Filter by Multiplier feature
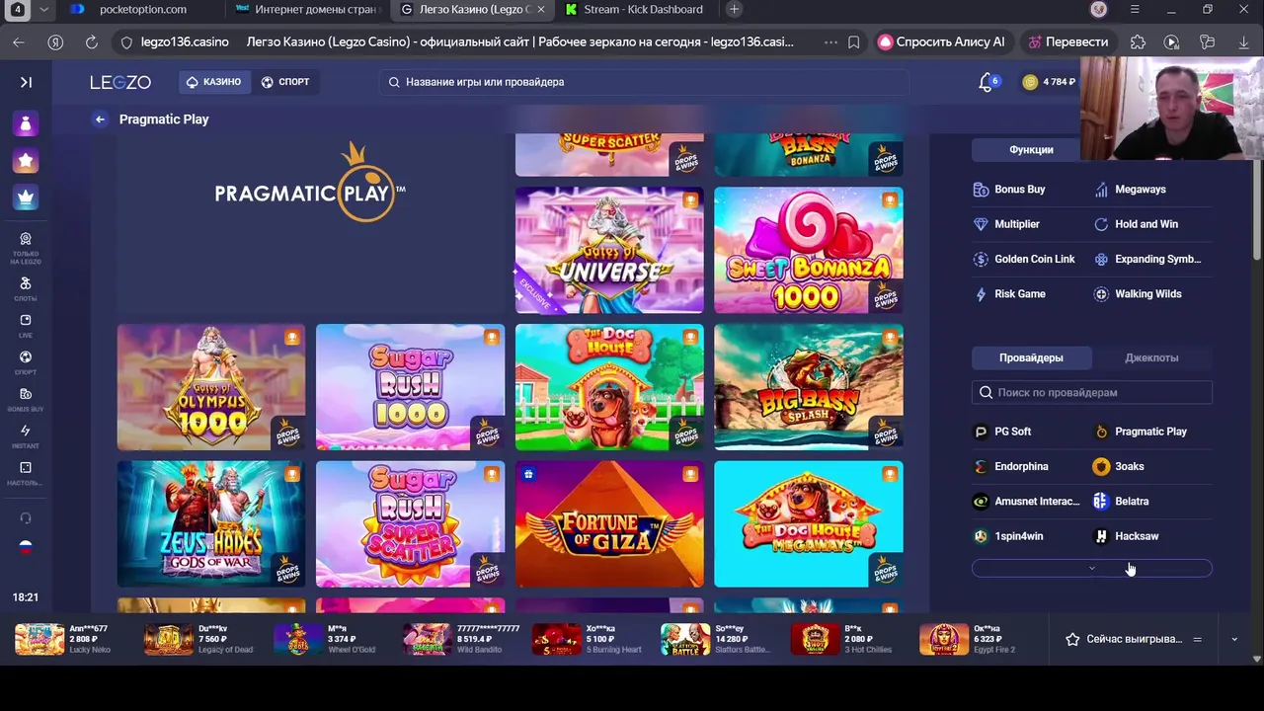Image resolution: width=1264 pixels, height=711 pixels. coord(1006,224)
